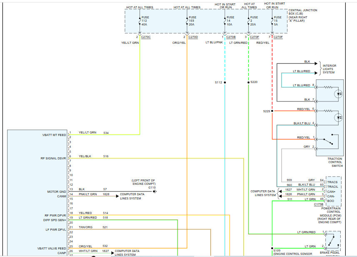The height and width of the screenshot is (257, 357).
Task: Click connector label C175B
Action: (x=319, y=204)
